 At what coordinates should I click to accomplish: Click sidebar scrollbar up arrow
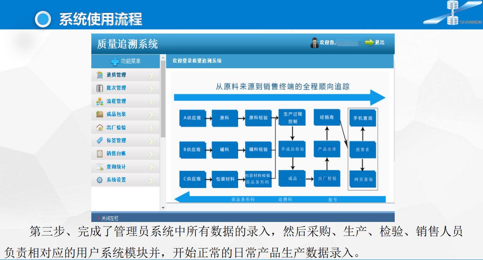tap(163, 58)
